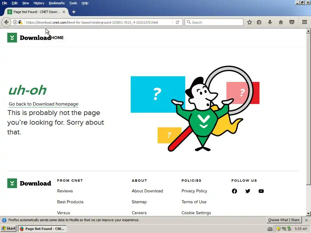Viewport: 311px width, 233px height.
Task: Go to Firefox home page icon
Action: (281, 22)
